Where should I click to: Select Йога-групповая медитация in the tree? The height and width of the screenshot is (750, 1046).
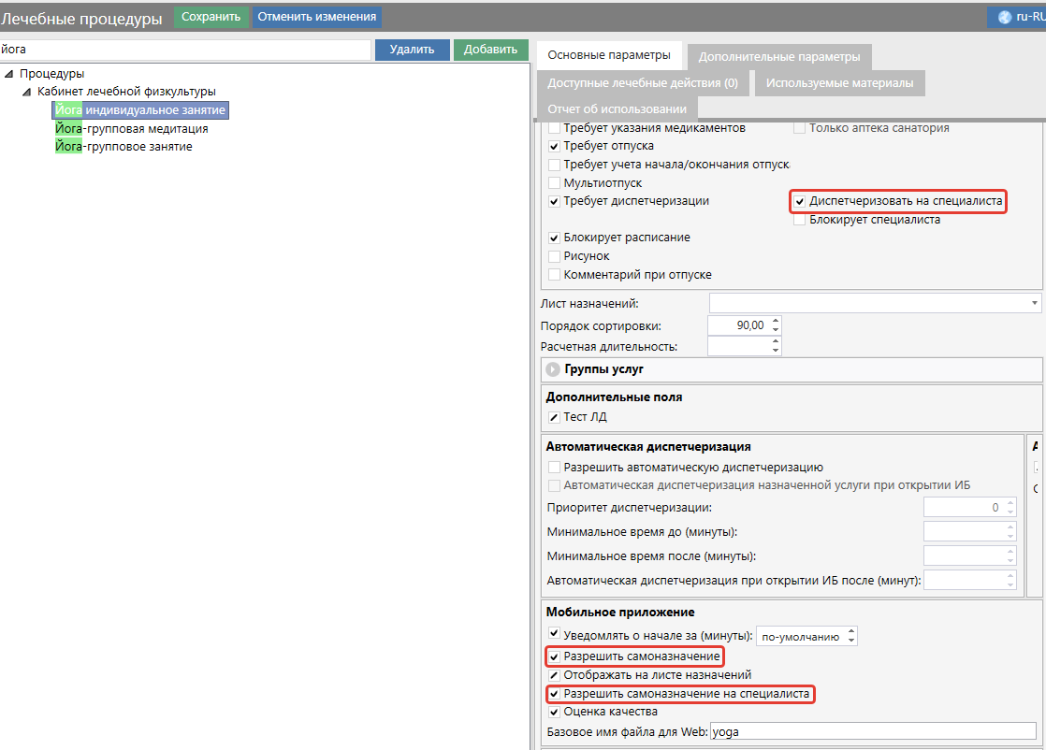click(131, 129)
